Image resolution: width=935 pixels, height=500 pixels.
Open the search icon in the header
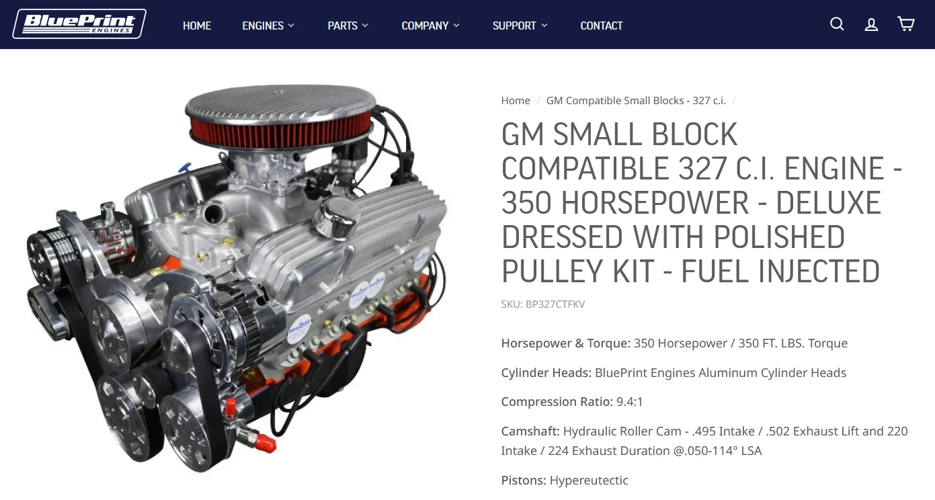point(837,24)
